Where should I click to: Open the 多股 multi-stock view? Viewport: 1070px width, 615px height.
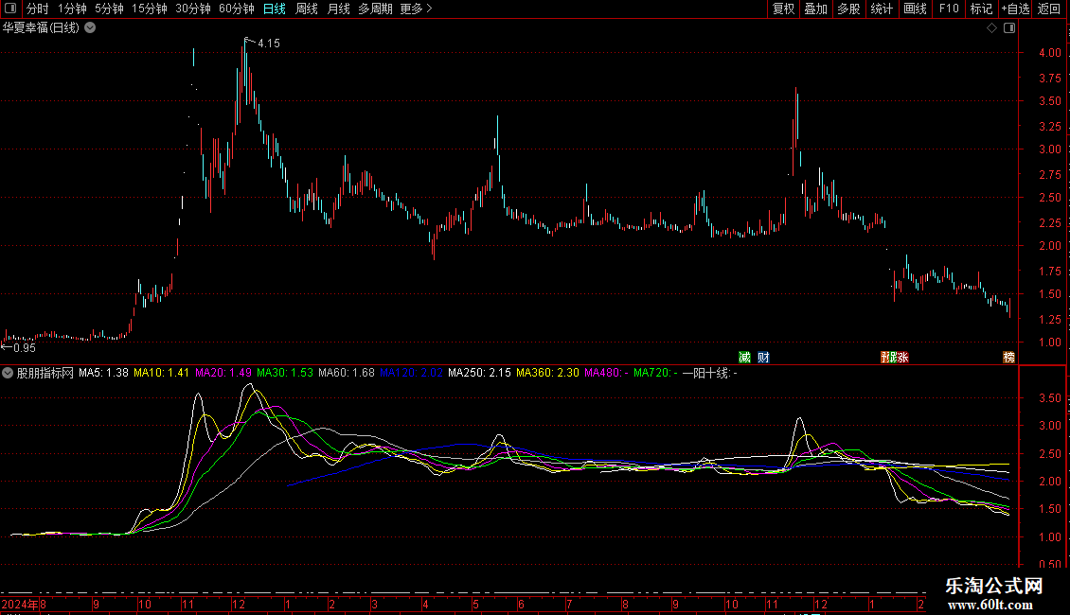(x=849, y=9)
